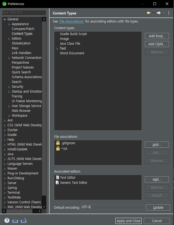This screenshot has height=225, width=174.
Task: Select Generic Text Editor entry
Action: (x=74, y=182)
